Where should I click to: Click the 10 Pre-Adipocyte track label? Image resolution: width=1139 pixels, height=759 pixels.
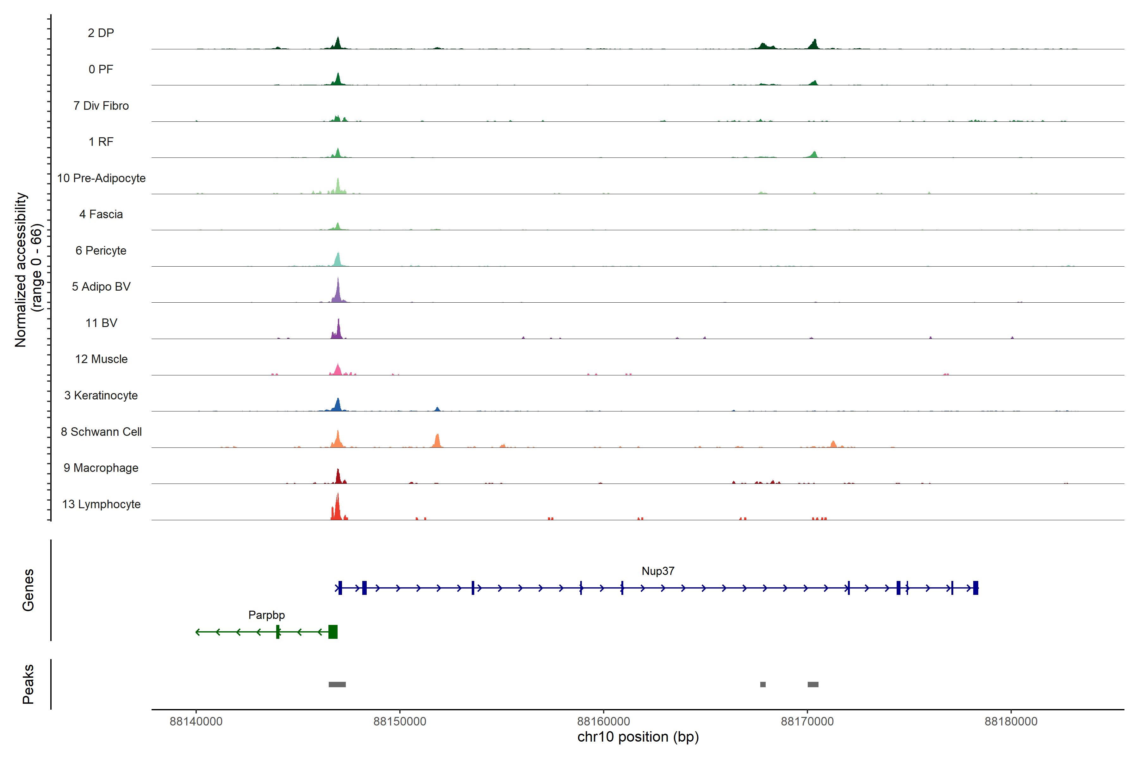[101, 178]
